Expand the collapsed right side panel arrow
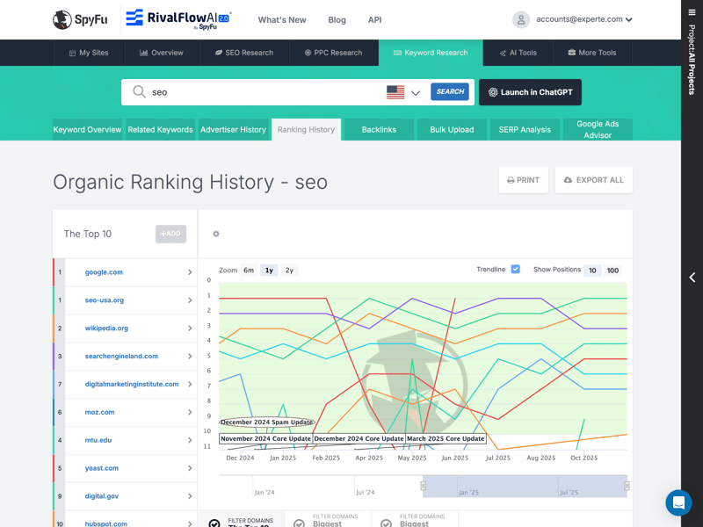Image resolution: width=703 pixels, height=527 pixels. click(692, 278)
